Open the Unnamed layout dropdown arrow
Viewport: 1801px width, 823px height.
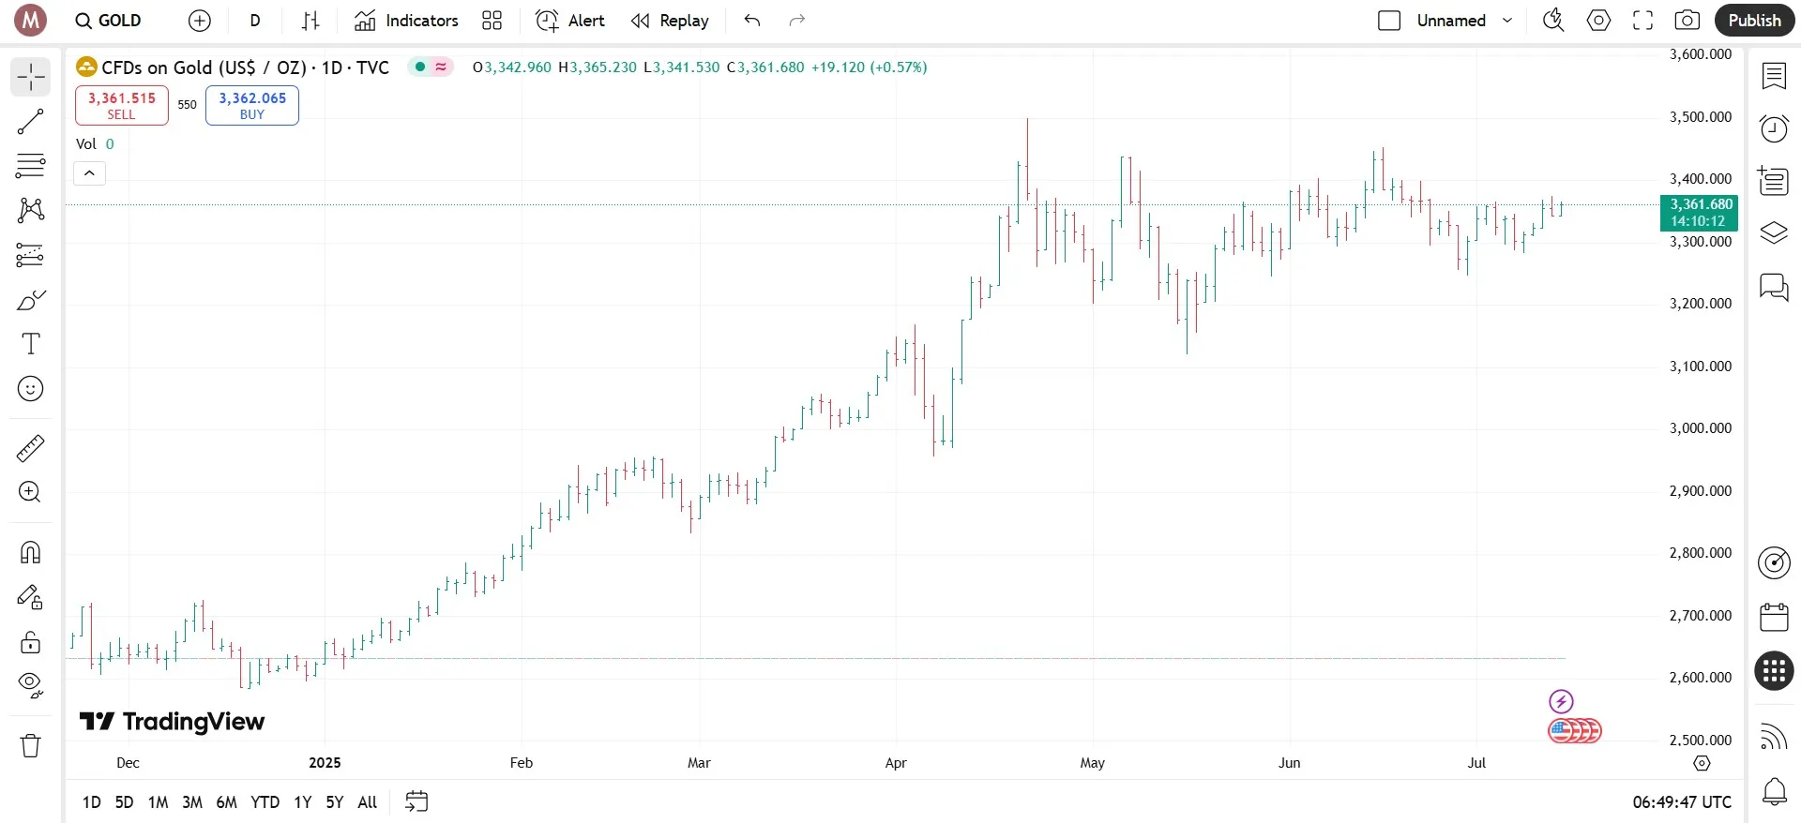click(x=1507, y=21)
